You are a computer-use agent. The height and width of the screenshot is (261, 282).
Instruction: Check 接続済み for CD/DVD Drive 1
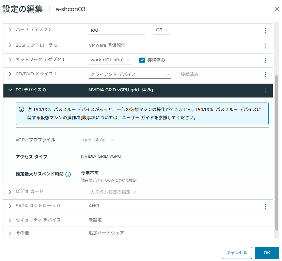[x=175, y=75]
